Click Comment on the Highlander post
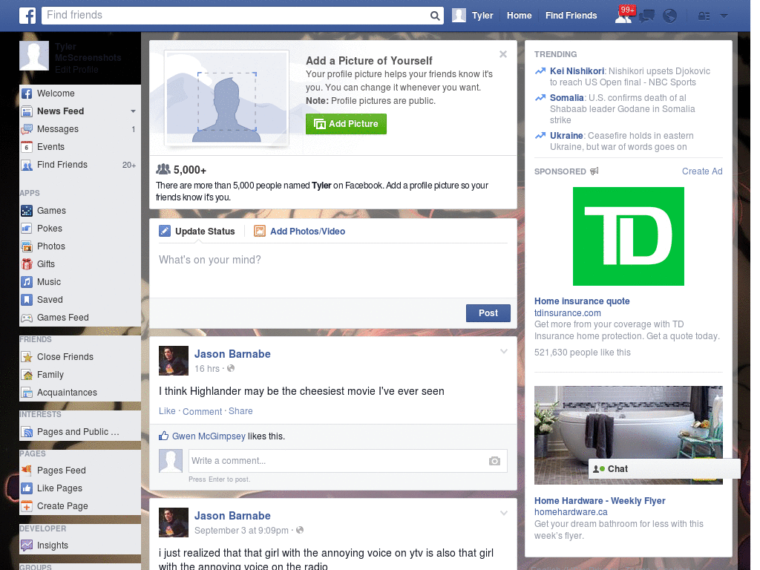Screen dimensions: 760x570 pyautogui.click(x=202, y=411)
